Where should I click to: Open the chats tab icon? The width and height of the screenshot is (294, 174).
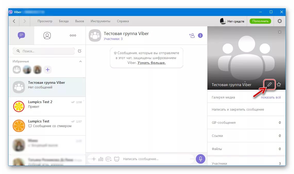pyautogui.click(x=21, y=35)
